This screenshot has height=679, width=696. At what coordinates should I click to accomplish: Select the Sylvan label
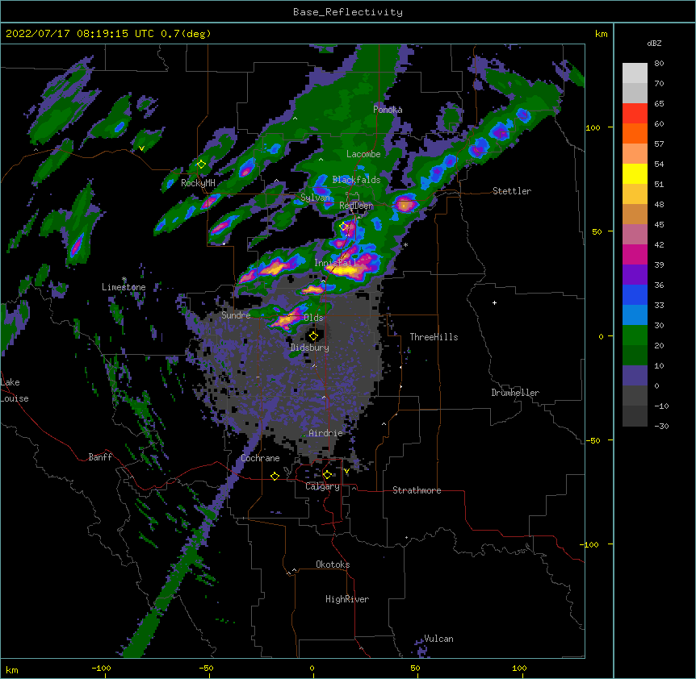click(315, 198)
